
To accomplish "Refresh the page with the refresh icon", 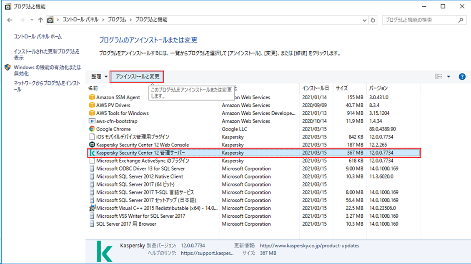I will [x=372, y=19].
